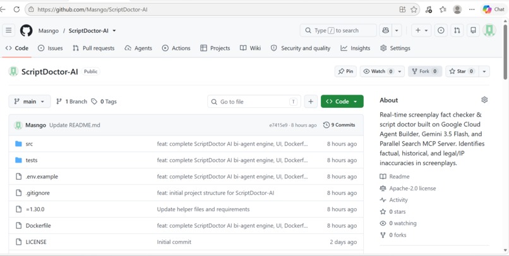Click the browser address bar URL

(x=92, y=9)
